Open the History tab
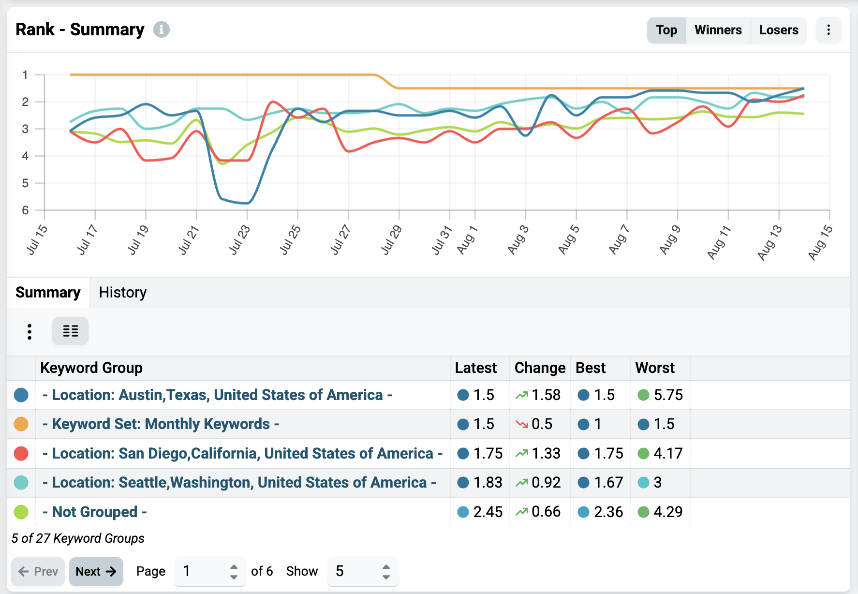 click(x=123, y=293)
